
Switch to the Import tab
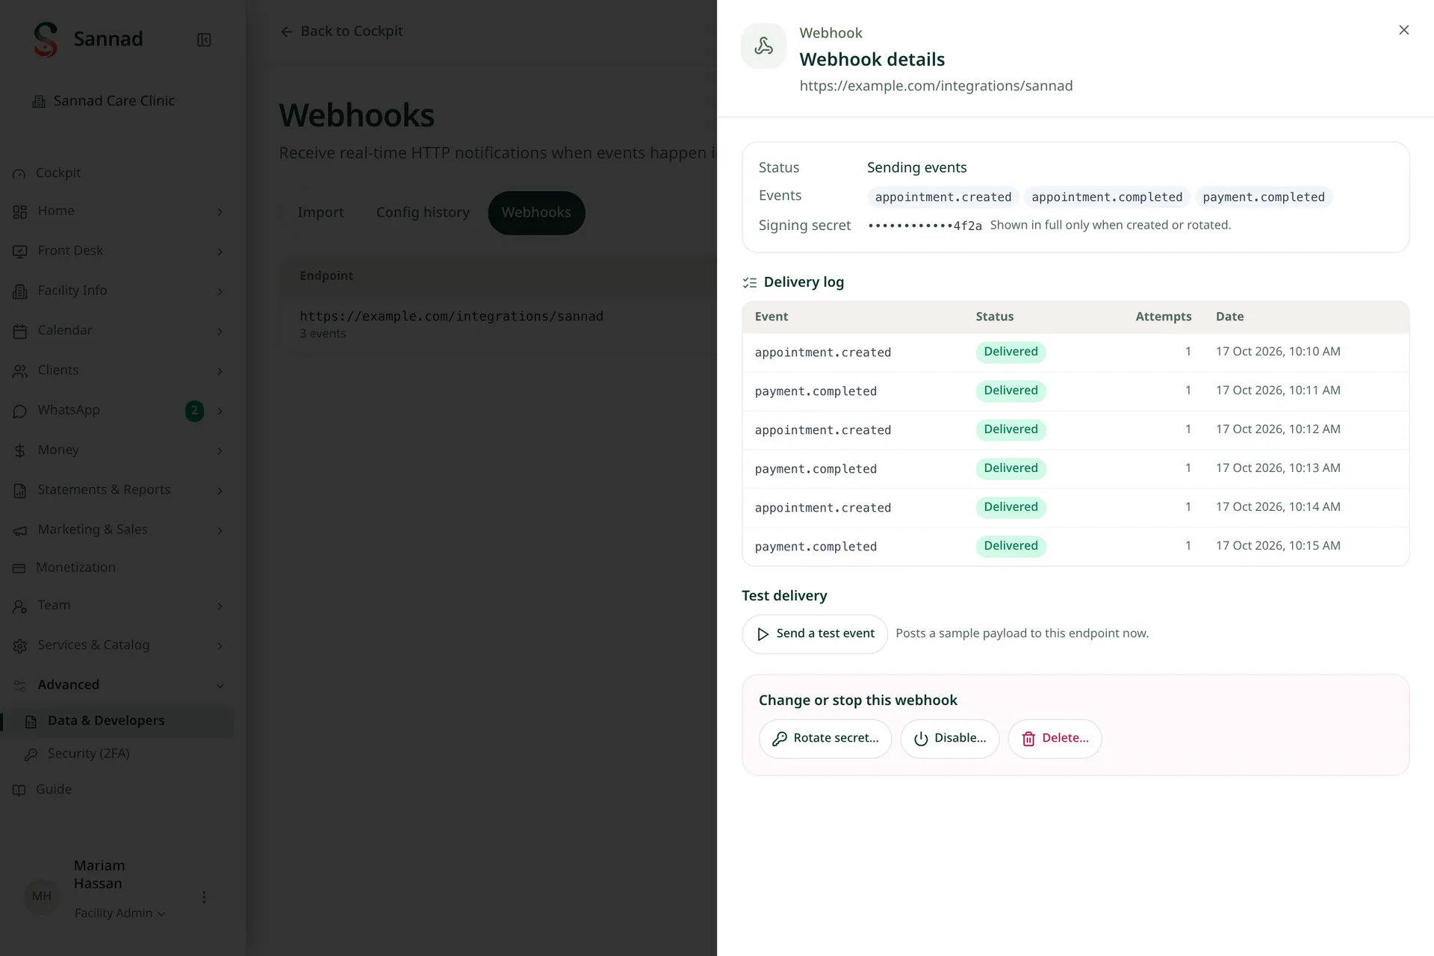point(320,213)
